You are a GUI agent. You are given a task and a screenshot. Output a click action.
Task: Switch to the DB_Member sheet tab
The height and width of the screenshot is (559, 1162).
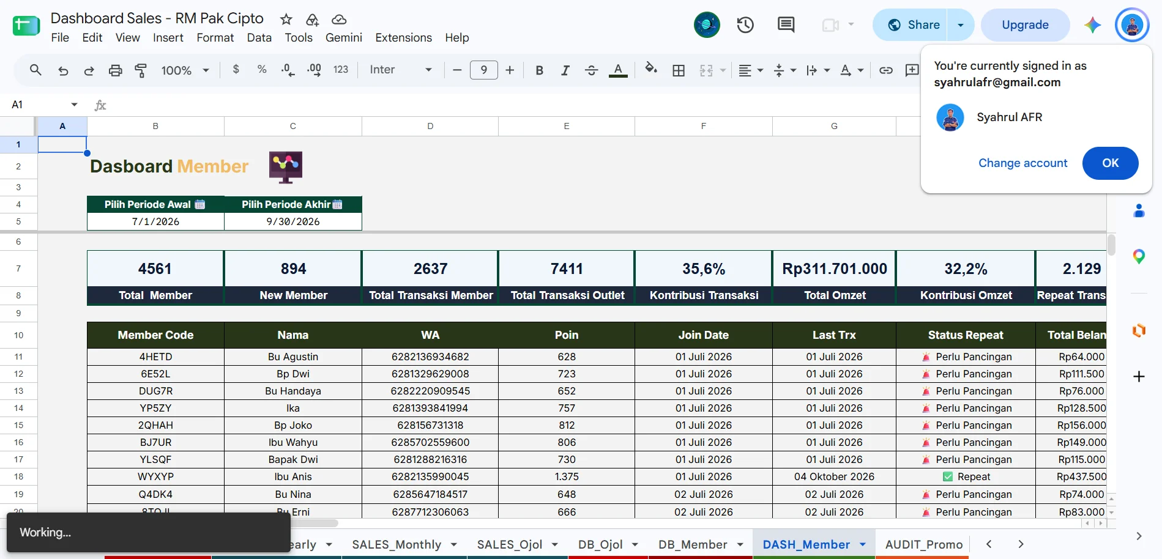(693, 544)
